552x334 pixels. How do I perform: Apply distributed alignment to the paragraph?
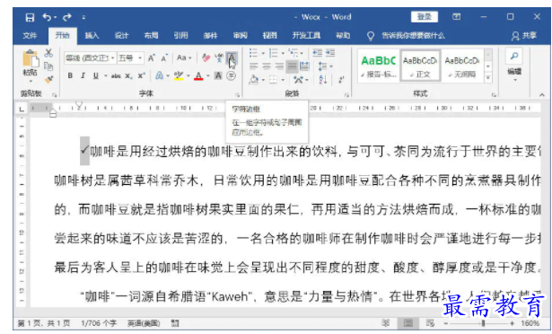[304, 66]
